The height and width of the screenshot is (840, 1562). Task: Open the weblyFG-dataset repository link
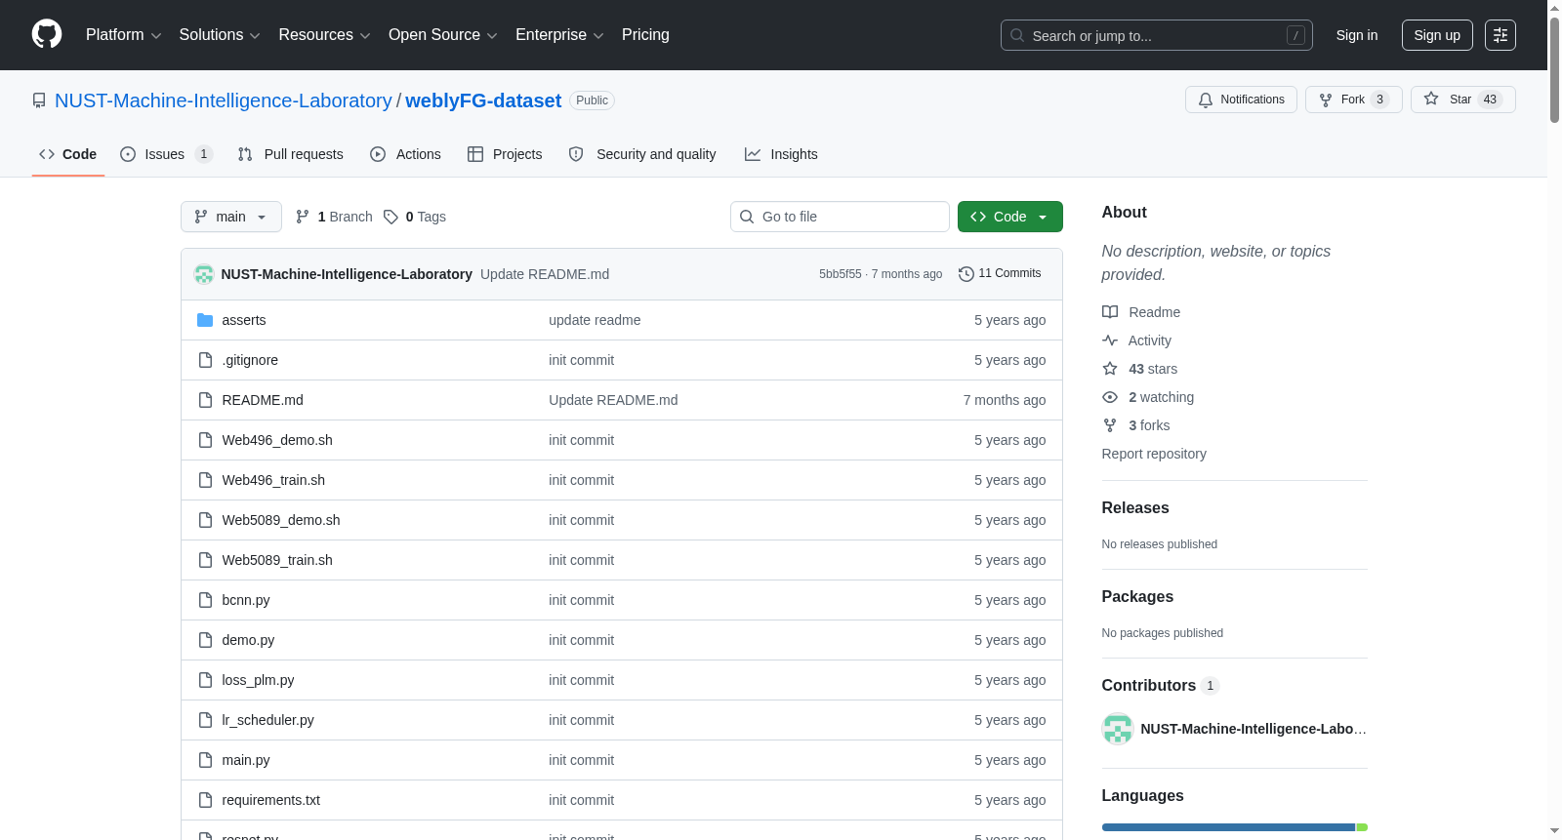[483, 100]
